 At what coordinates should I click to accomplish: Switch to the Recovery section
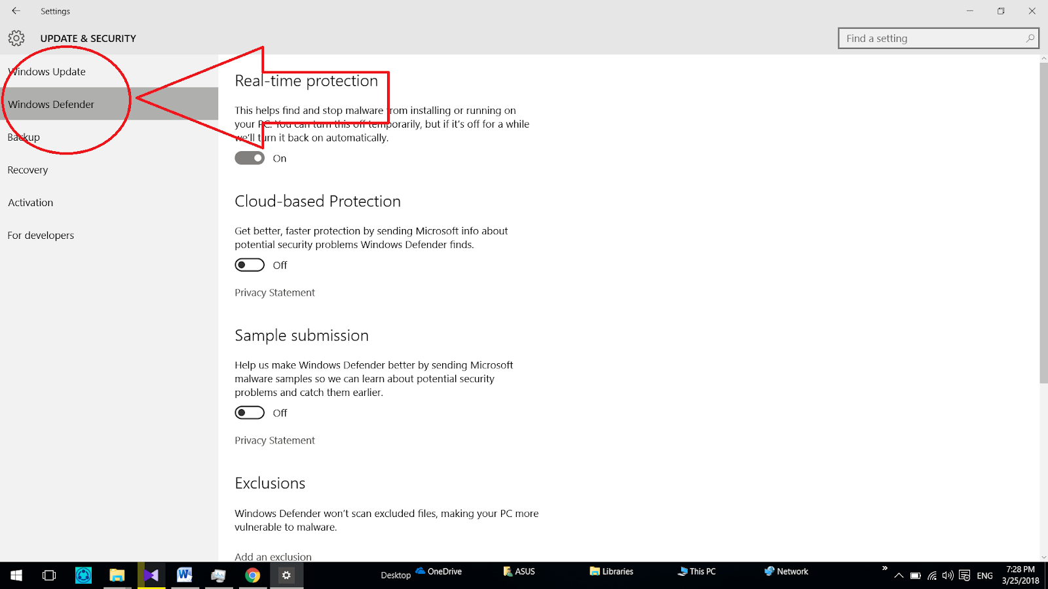pos(28,170)
